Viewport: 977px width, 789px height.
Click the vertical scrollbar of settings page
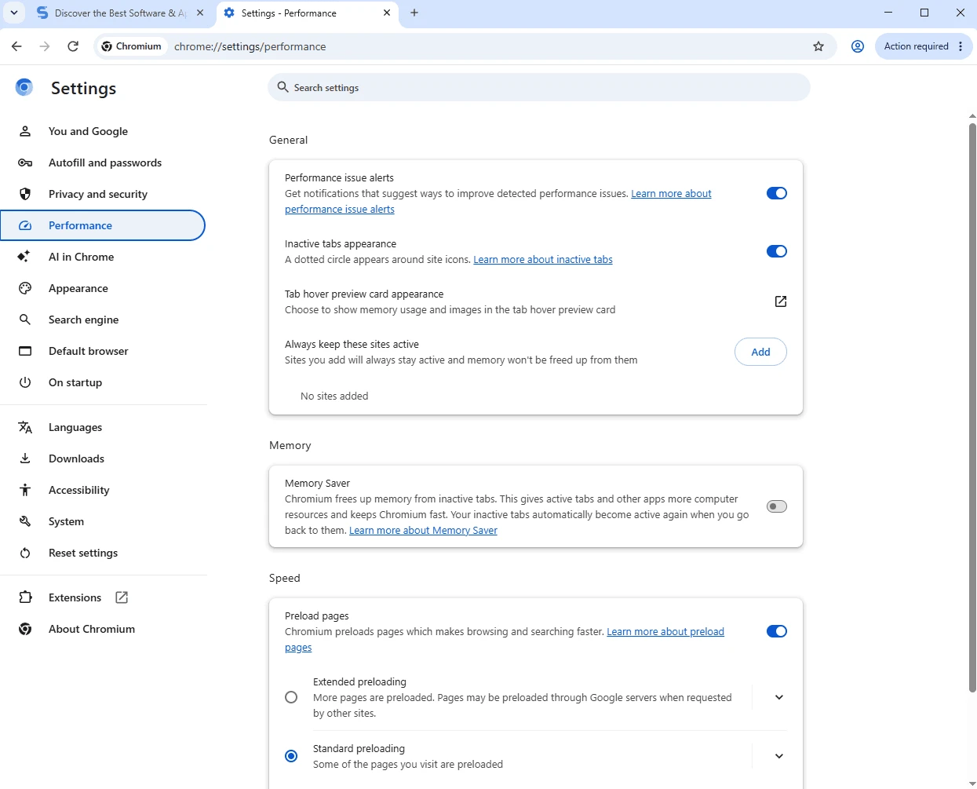[972, 408]
